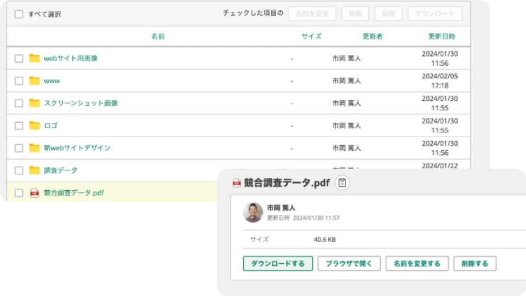Click the チェックした項目の label
The image size is (526, 296).
[x=253, y=13]
